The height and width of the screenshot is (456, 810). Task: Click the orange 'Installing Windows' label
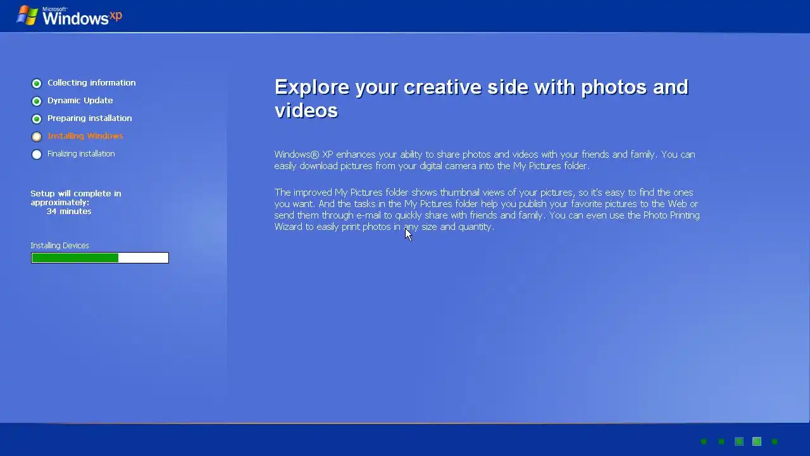(85, 136)
